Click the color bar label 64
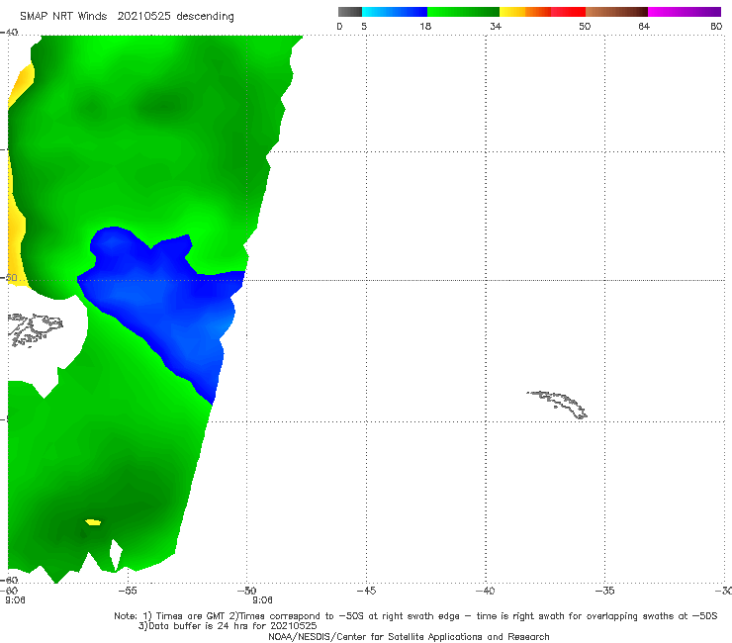 coord(644,27)
